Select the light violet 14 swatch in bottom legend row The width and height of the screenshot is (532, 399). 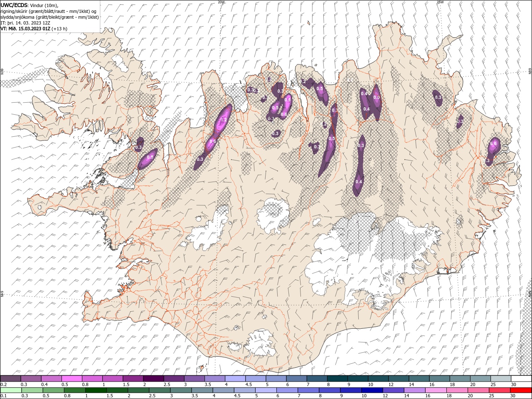414,391
